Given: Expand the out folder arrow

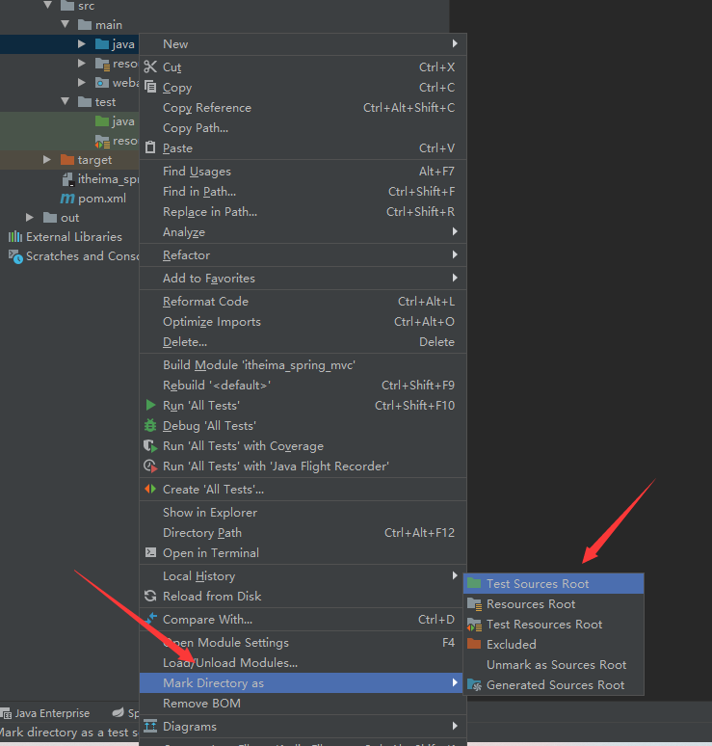Looking at the screenshot, I should pyautogui.click(x=30, y=218).
